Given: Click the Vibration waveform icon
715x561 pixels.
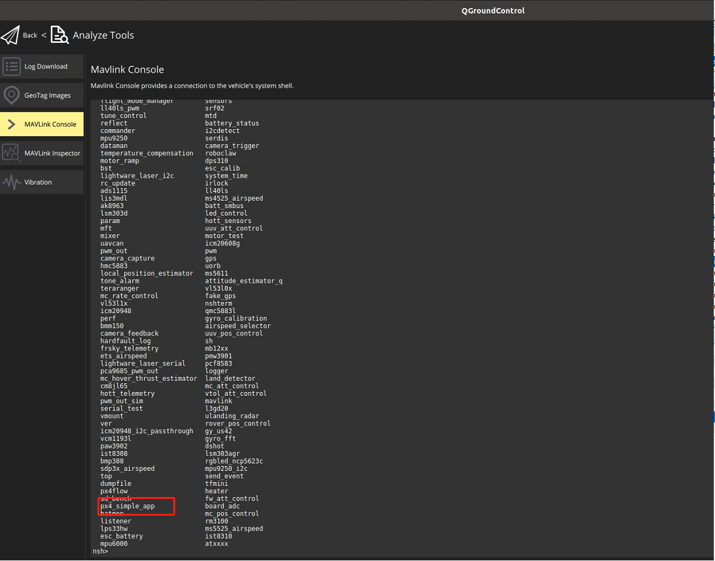Looking at the screenshot, I should point(11,182).
